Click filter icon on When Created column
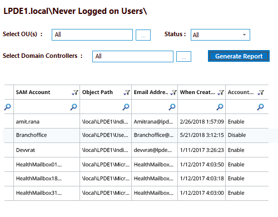Image resolution: width=278 pixels, height=217 pixels. 221,92
